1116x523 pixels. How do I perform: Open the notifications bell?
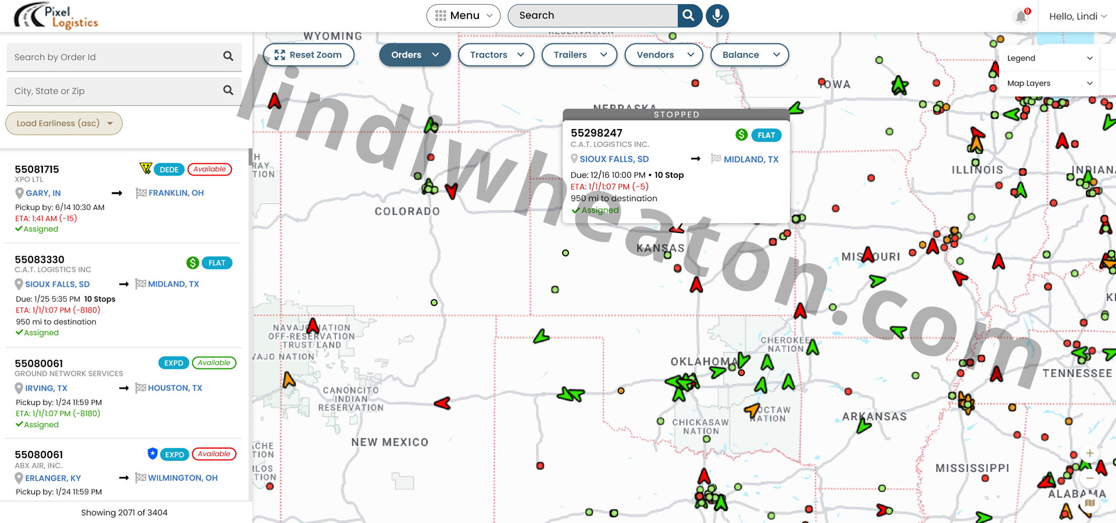point(1021,16)
